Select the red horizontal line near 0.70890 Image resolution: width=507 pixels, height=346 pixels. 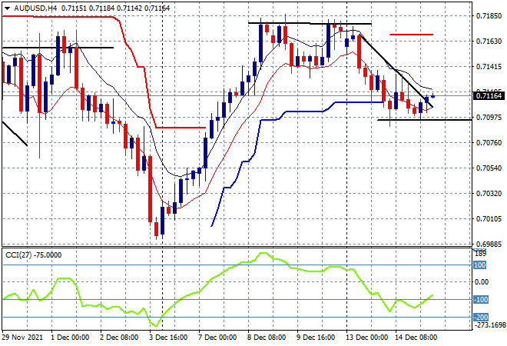point(181,128)
